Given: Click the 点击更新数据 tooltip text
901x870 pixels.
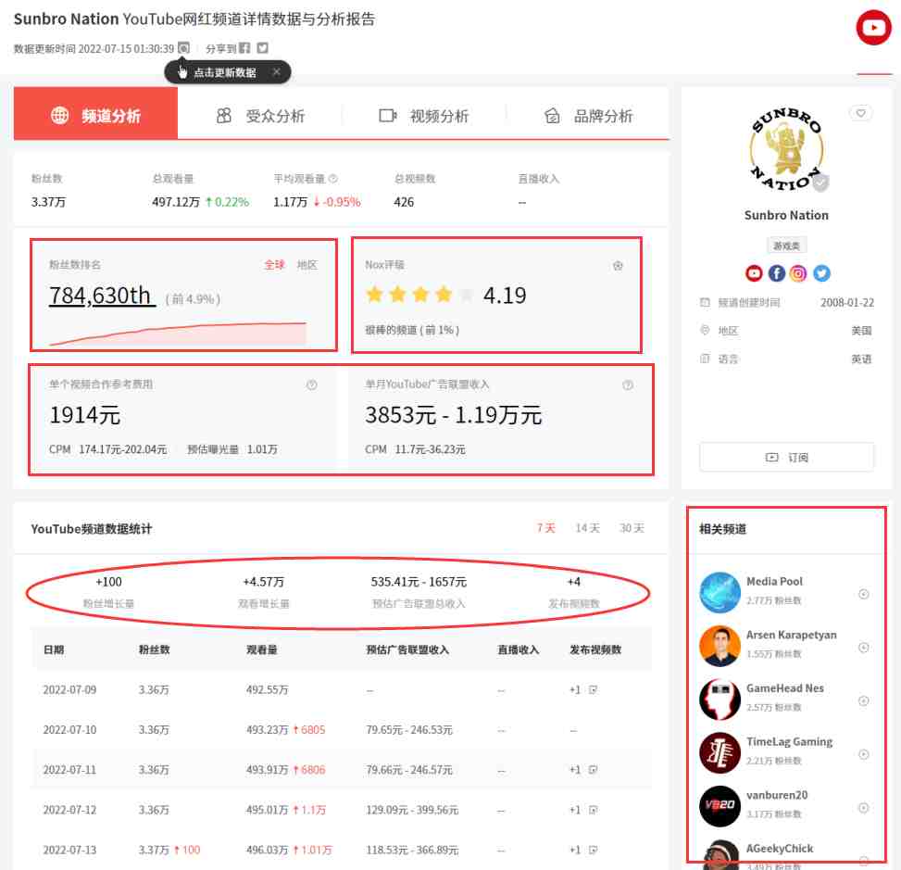Looking at the screenshot, I should (225, 72).
